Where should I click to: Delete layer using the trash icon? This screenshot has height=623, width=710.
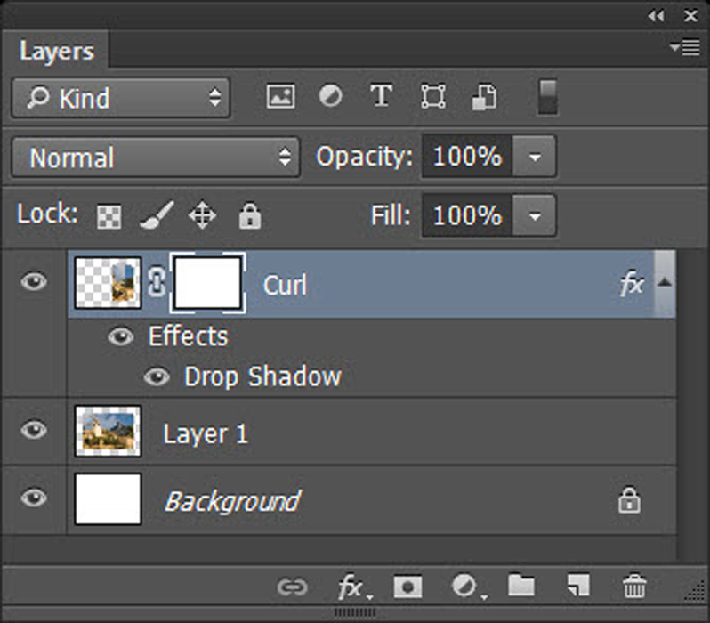[x=634, y=586]
